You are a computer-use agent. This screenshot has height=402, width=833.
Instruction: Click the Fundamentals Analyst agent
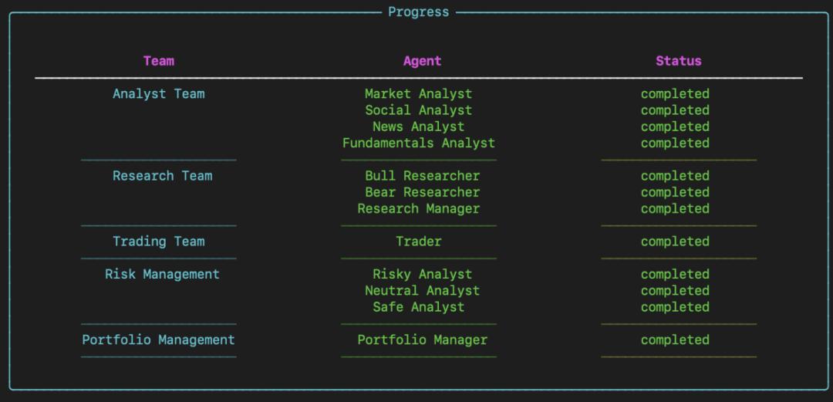pos(418,144)
